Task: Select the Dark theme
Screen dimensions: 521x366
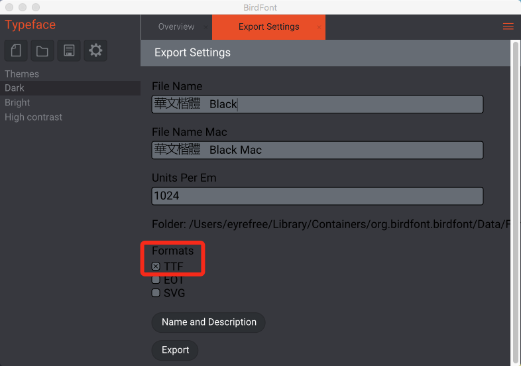Action: click(x=15, y=88)
